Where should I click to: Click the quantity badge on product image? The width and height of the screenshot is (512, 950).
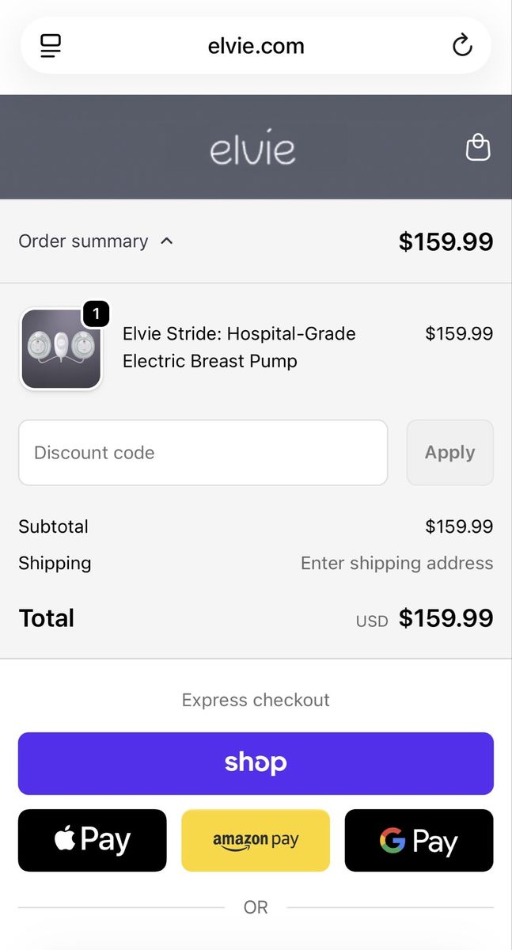(96, 314)
